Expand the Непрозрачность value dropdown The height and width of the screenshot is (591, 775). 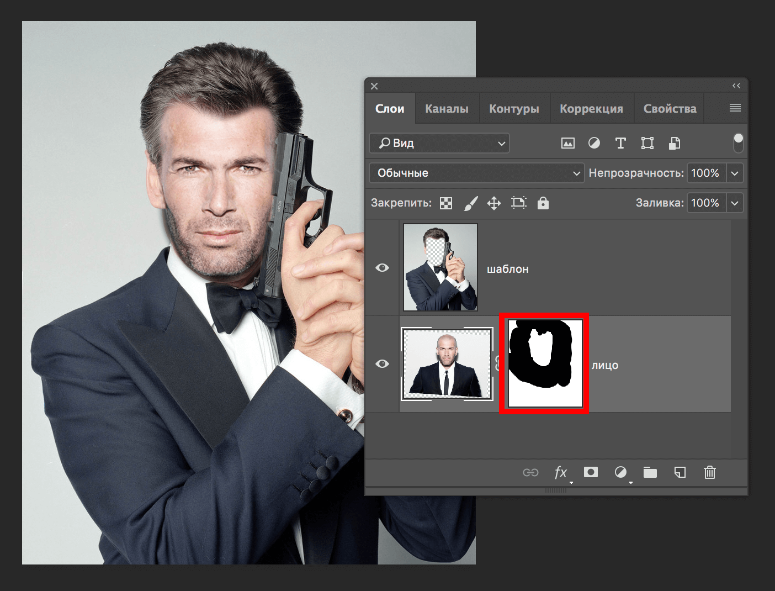click(735, 173)
